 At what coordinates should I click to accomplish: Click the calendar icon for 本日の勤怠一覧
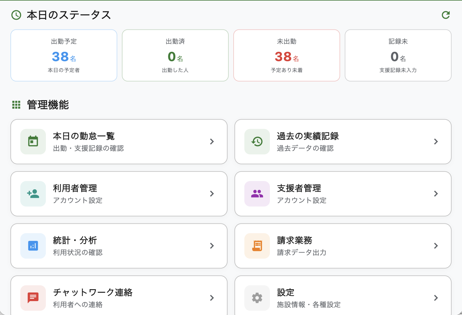coord(33,142)
